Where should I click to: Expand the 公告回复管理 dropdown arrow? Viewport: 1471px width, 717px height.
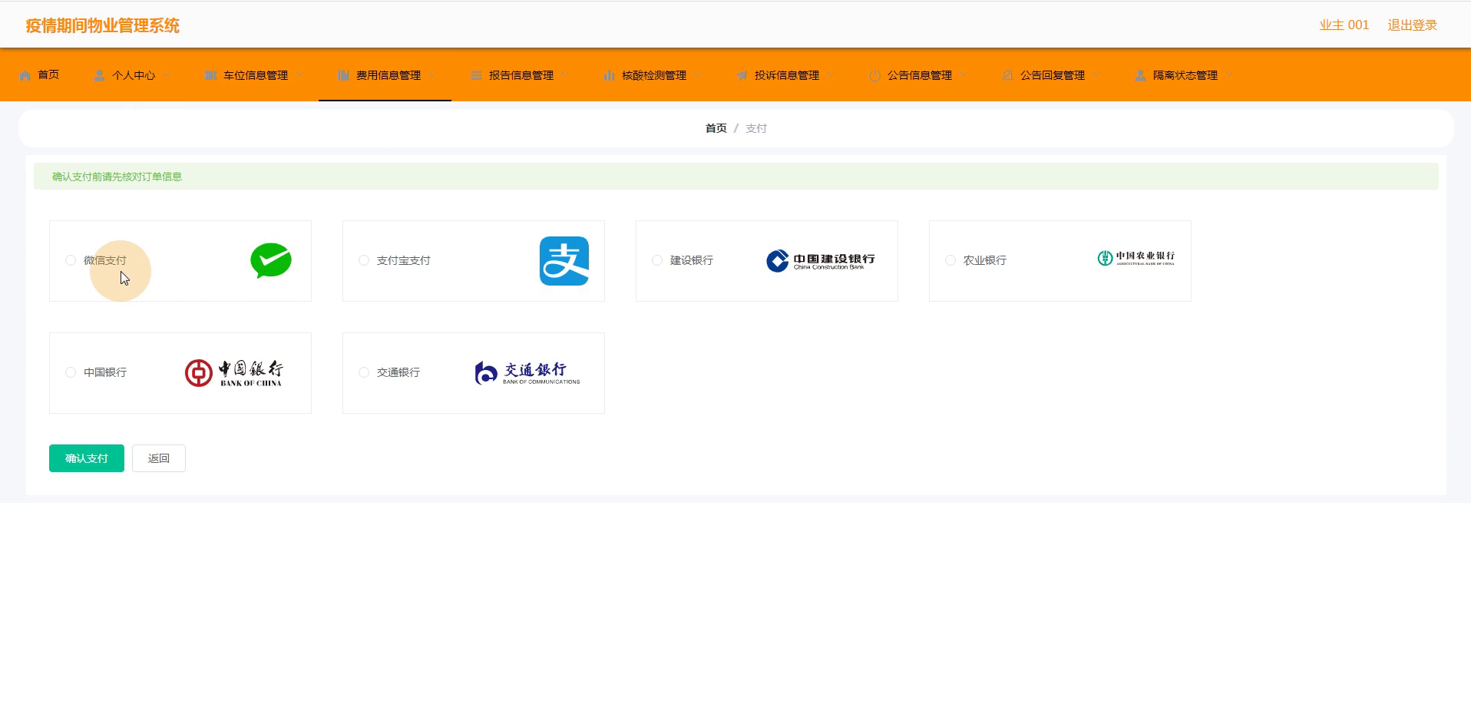pyautogui.click(x=1096, y=75)
